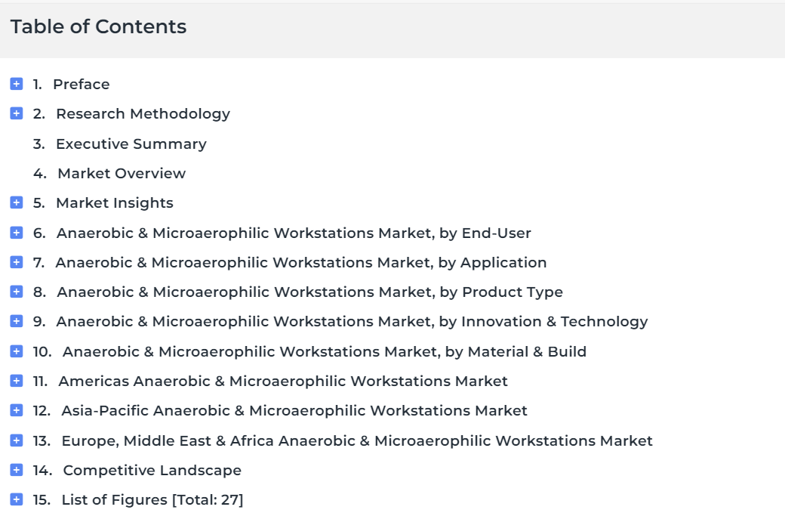Click the Research Methodology title text
The height and width of the screenshot is (516, 785).
coord(143,114)
